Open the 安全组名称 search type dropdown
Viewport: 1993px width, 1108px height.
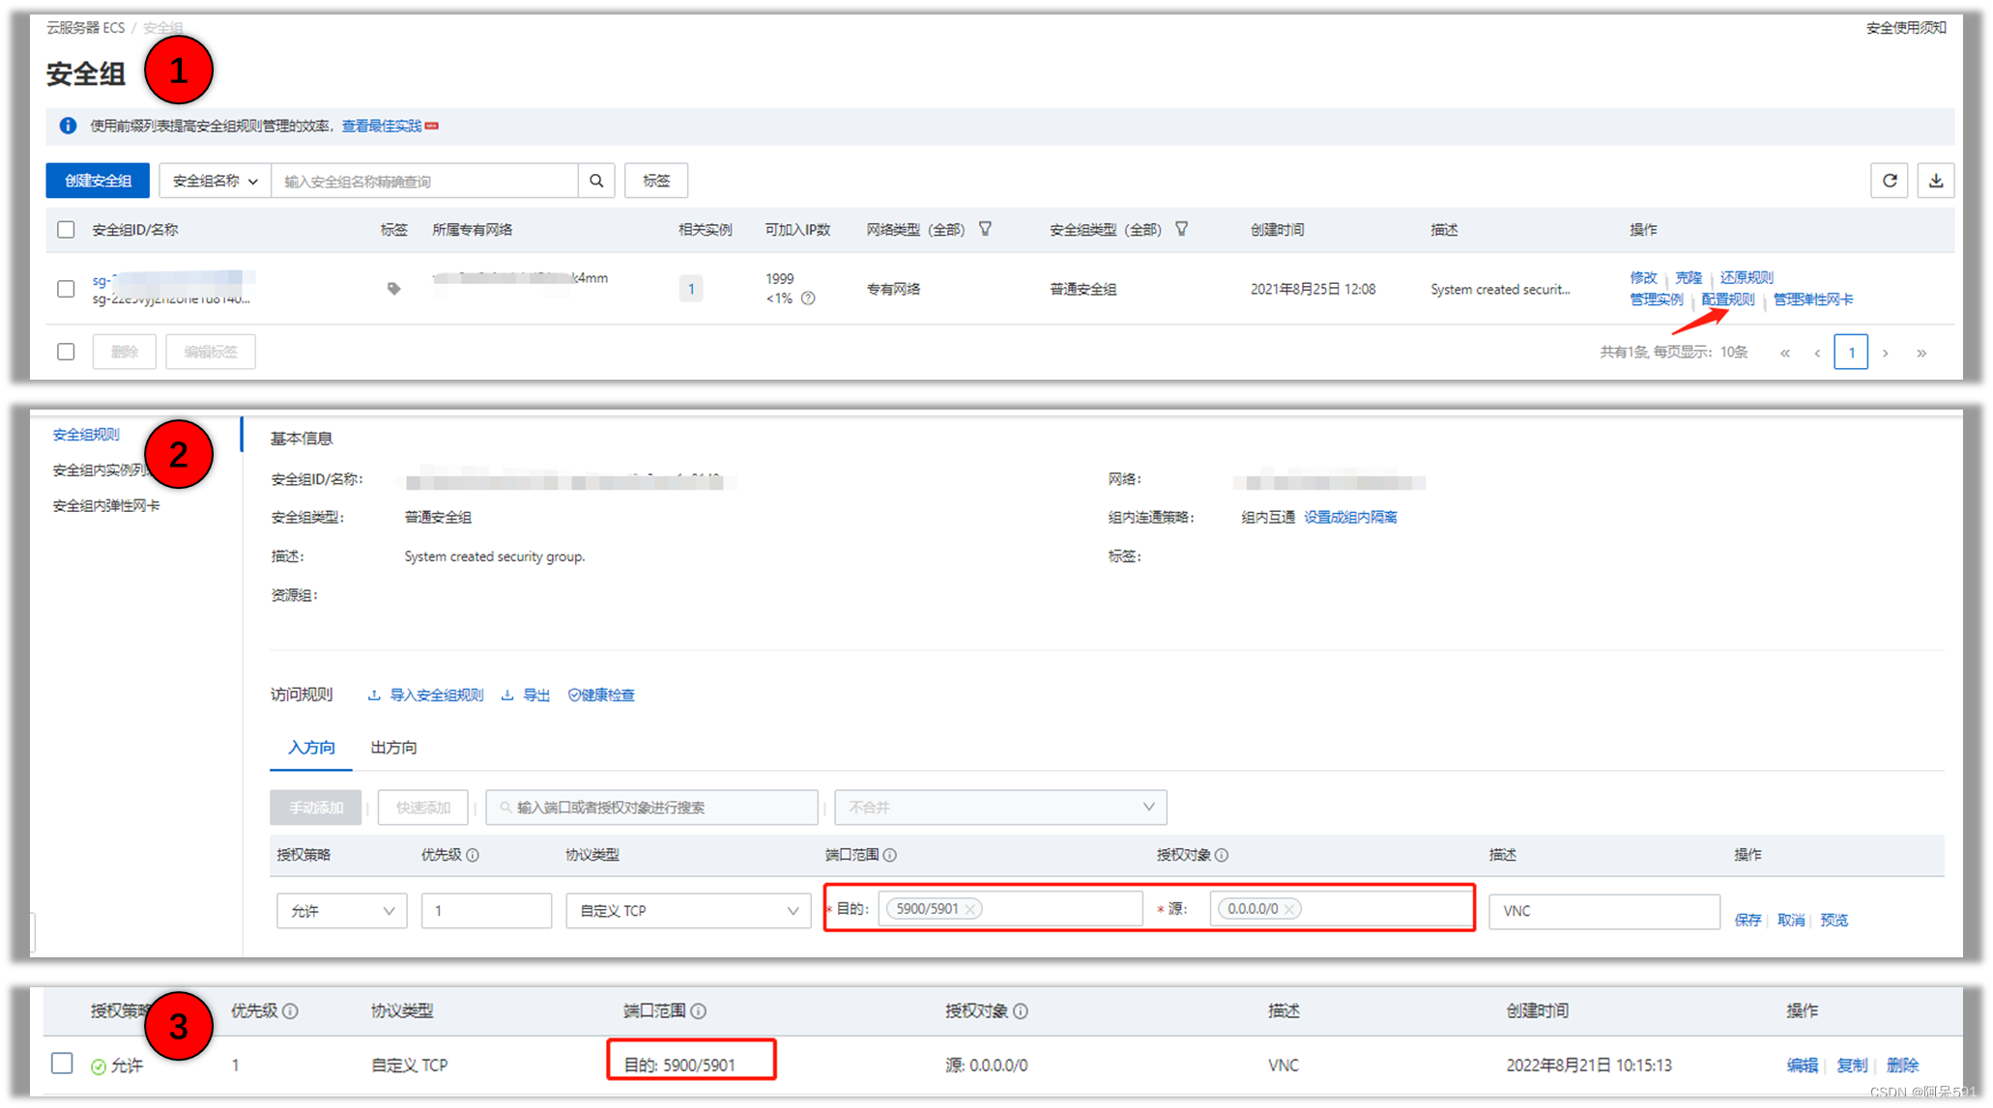pos(215,181)
